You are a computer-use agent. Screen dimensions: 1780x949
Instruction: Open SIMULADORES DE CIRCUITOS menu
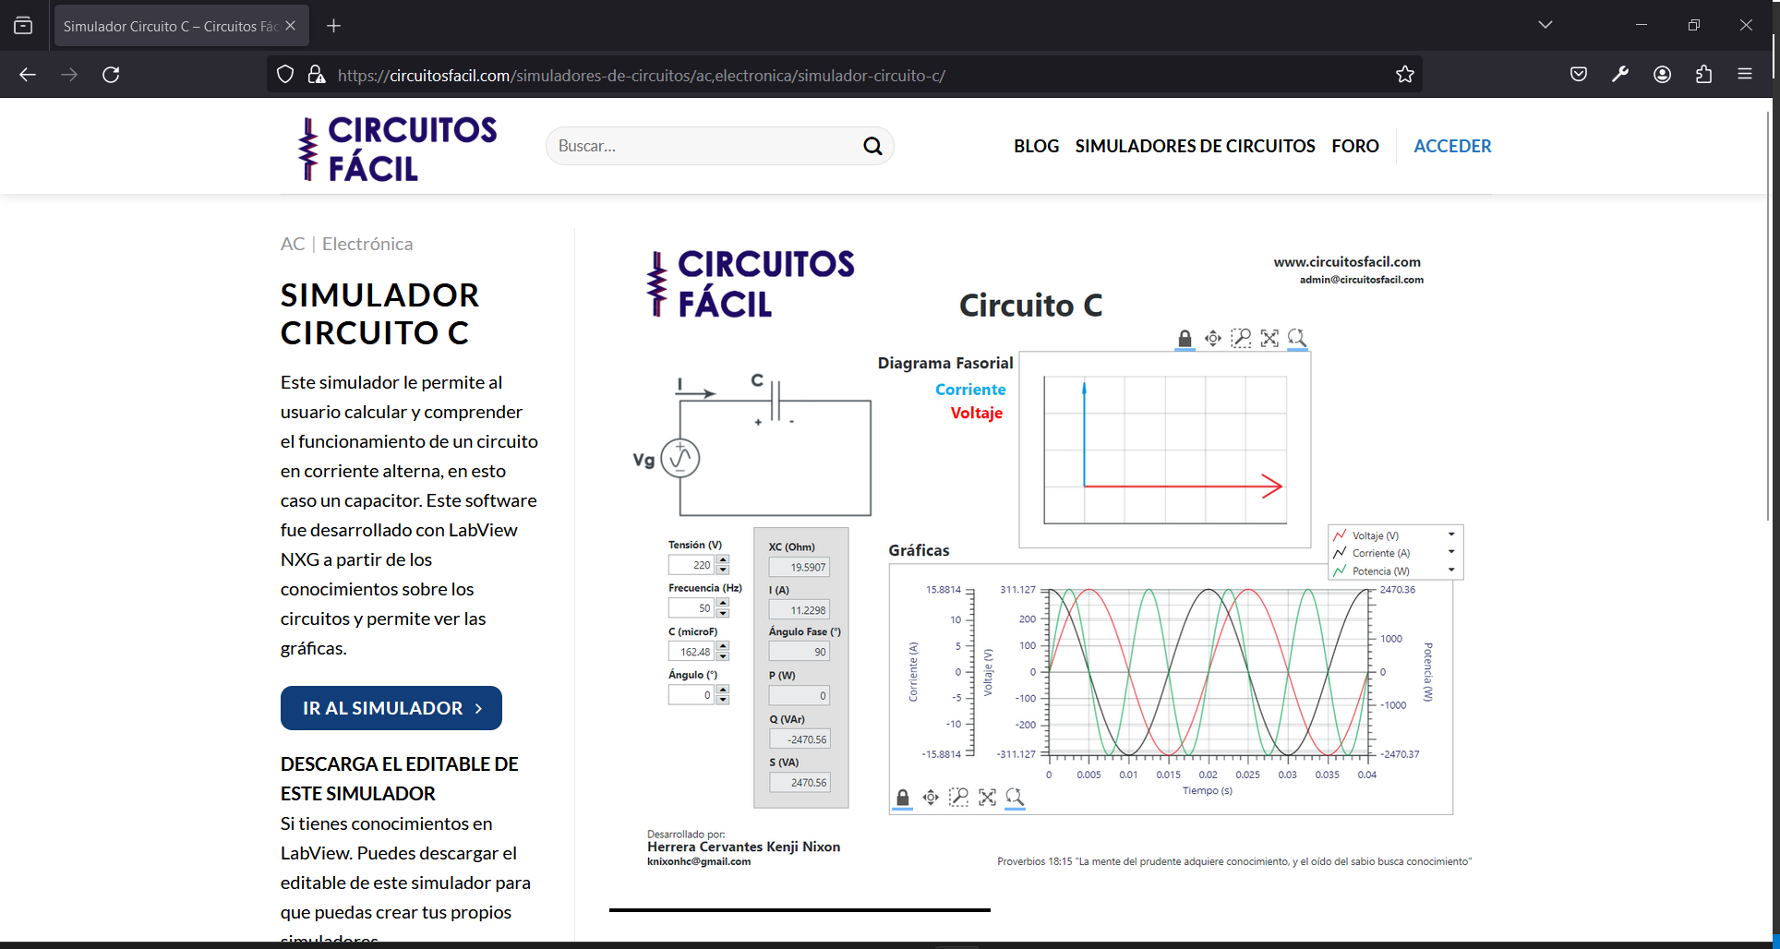[x=1195, y=146]
